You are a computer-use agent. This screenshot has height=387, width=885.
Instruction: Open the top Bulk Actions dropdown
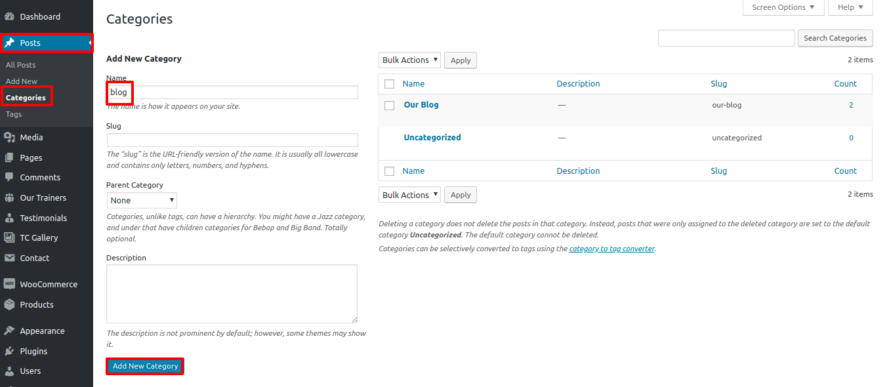tap(409, 60)
